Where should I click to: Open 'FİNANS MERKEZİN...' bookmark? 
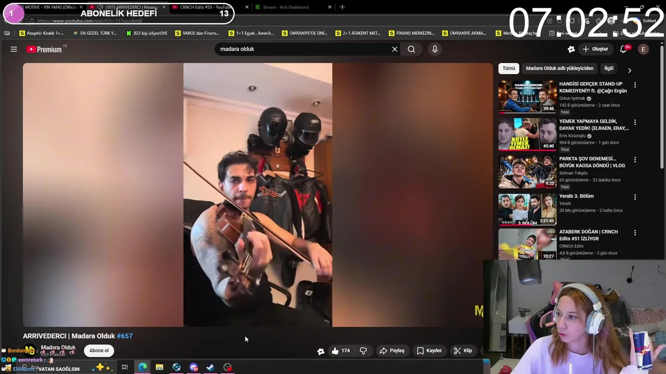pyautogui.click(x=412, y=33)
